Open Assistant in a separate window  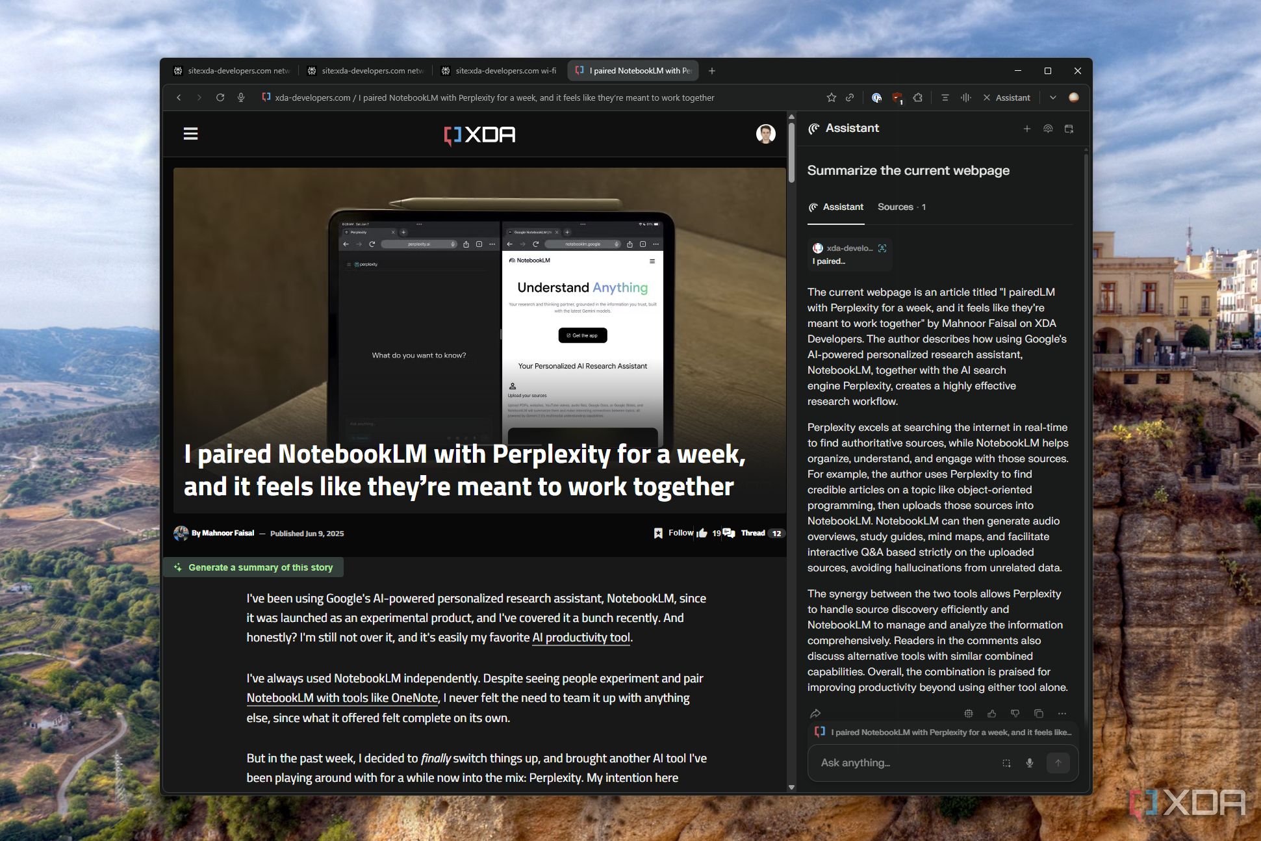click(x=1069, y=129)
